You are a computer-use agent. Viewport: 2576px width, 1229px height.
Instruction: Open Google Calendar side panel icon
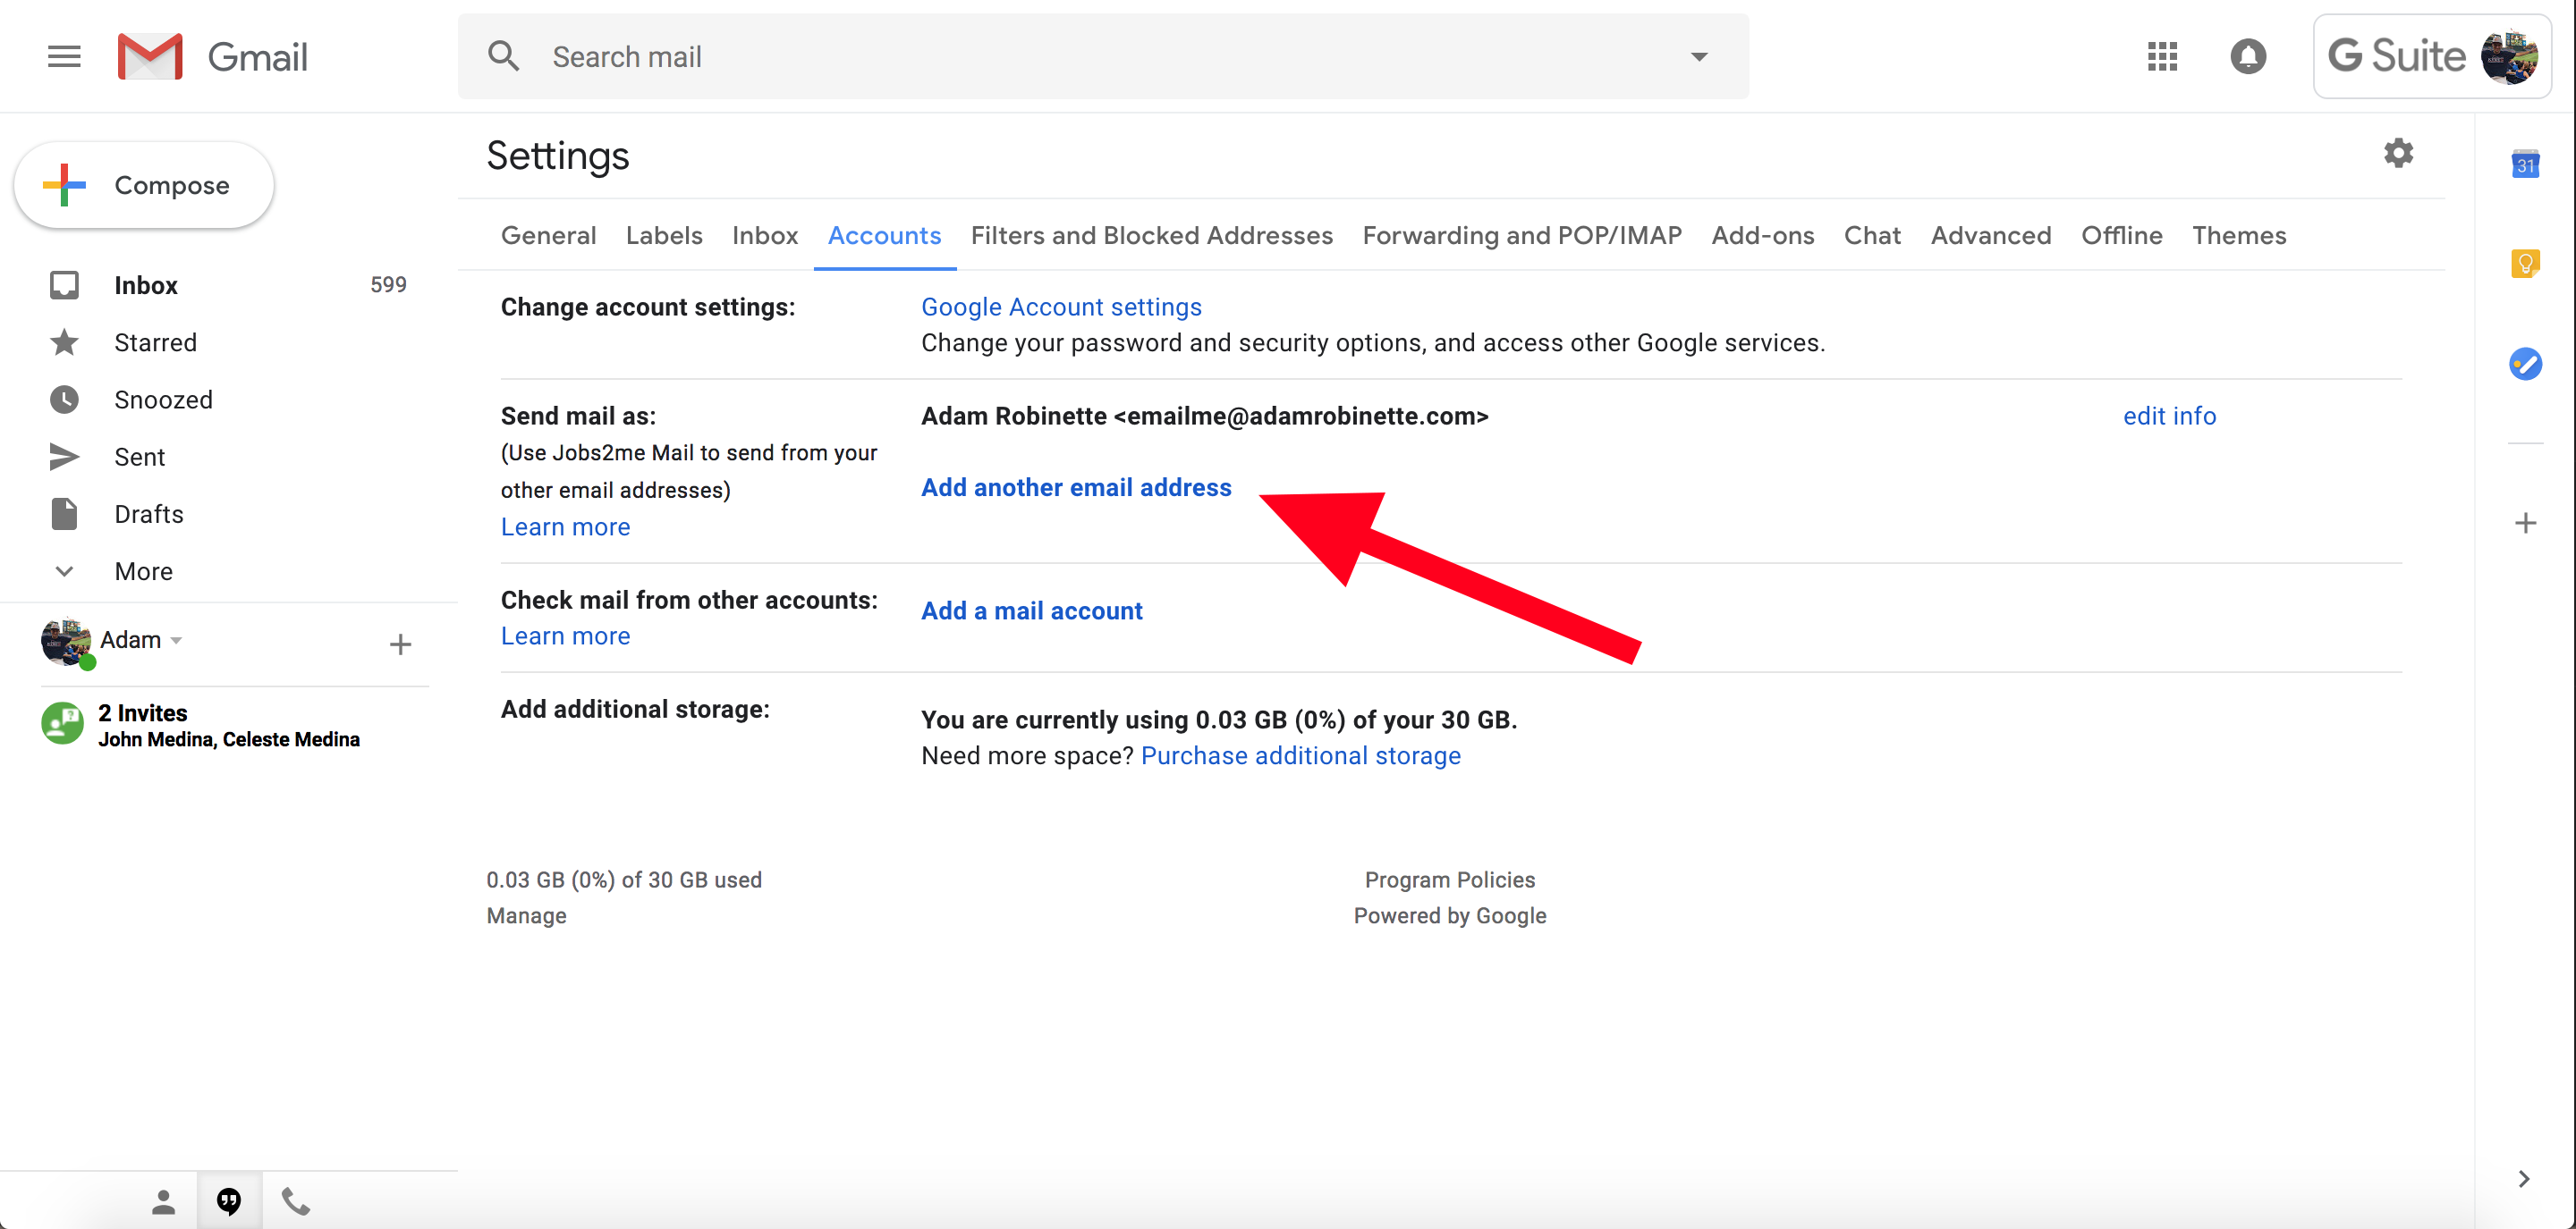(x=2525, y=164)
